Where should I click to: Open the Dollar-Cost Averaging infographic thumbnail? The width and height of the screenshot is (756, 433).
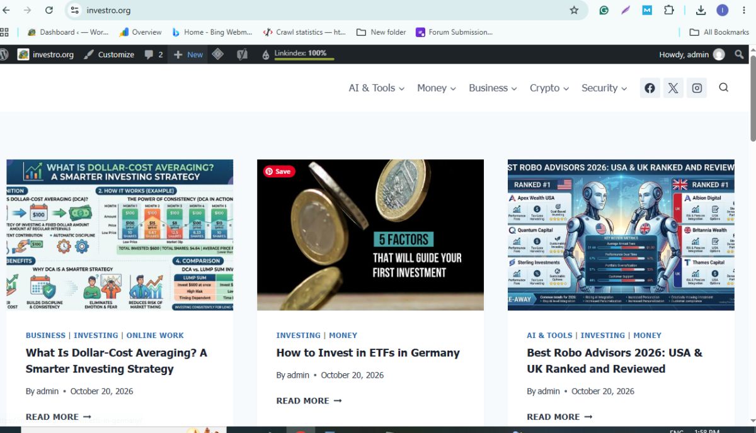tap(120, 235)
